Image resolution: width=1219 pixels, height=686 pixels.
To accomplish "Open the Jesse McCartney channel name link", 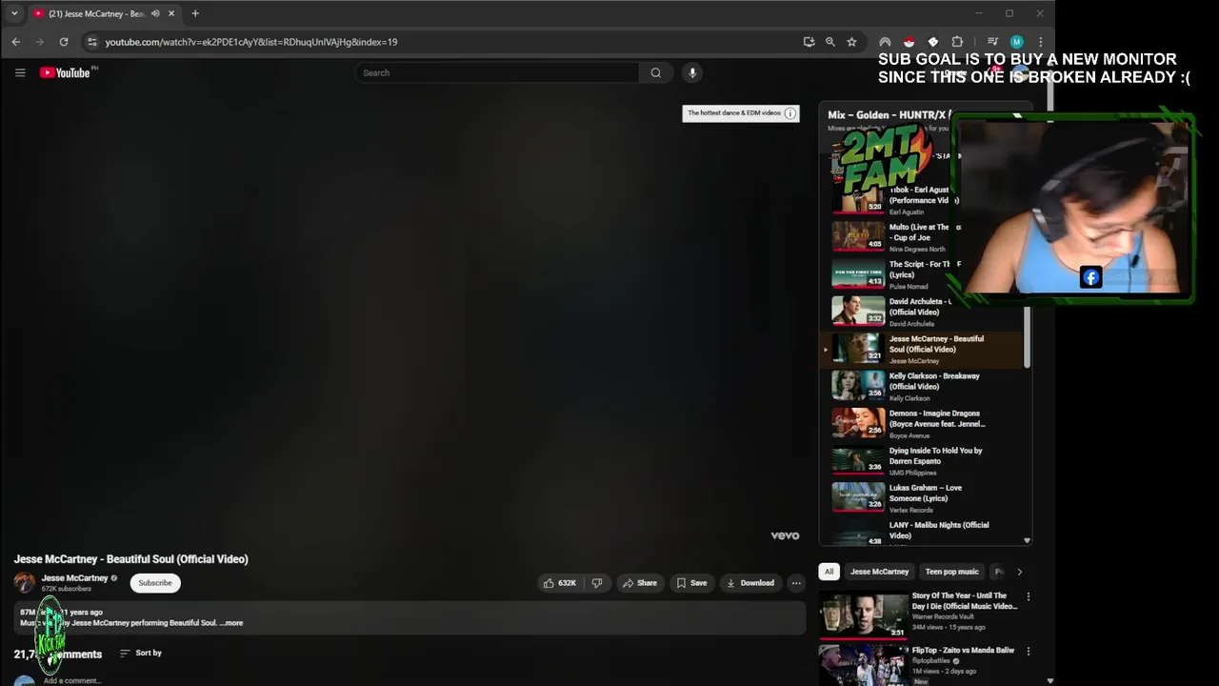I will (74, 578).
